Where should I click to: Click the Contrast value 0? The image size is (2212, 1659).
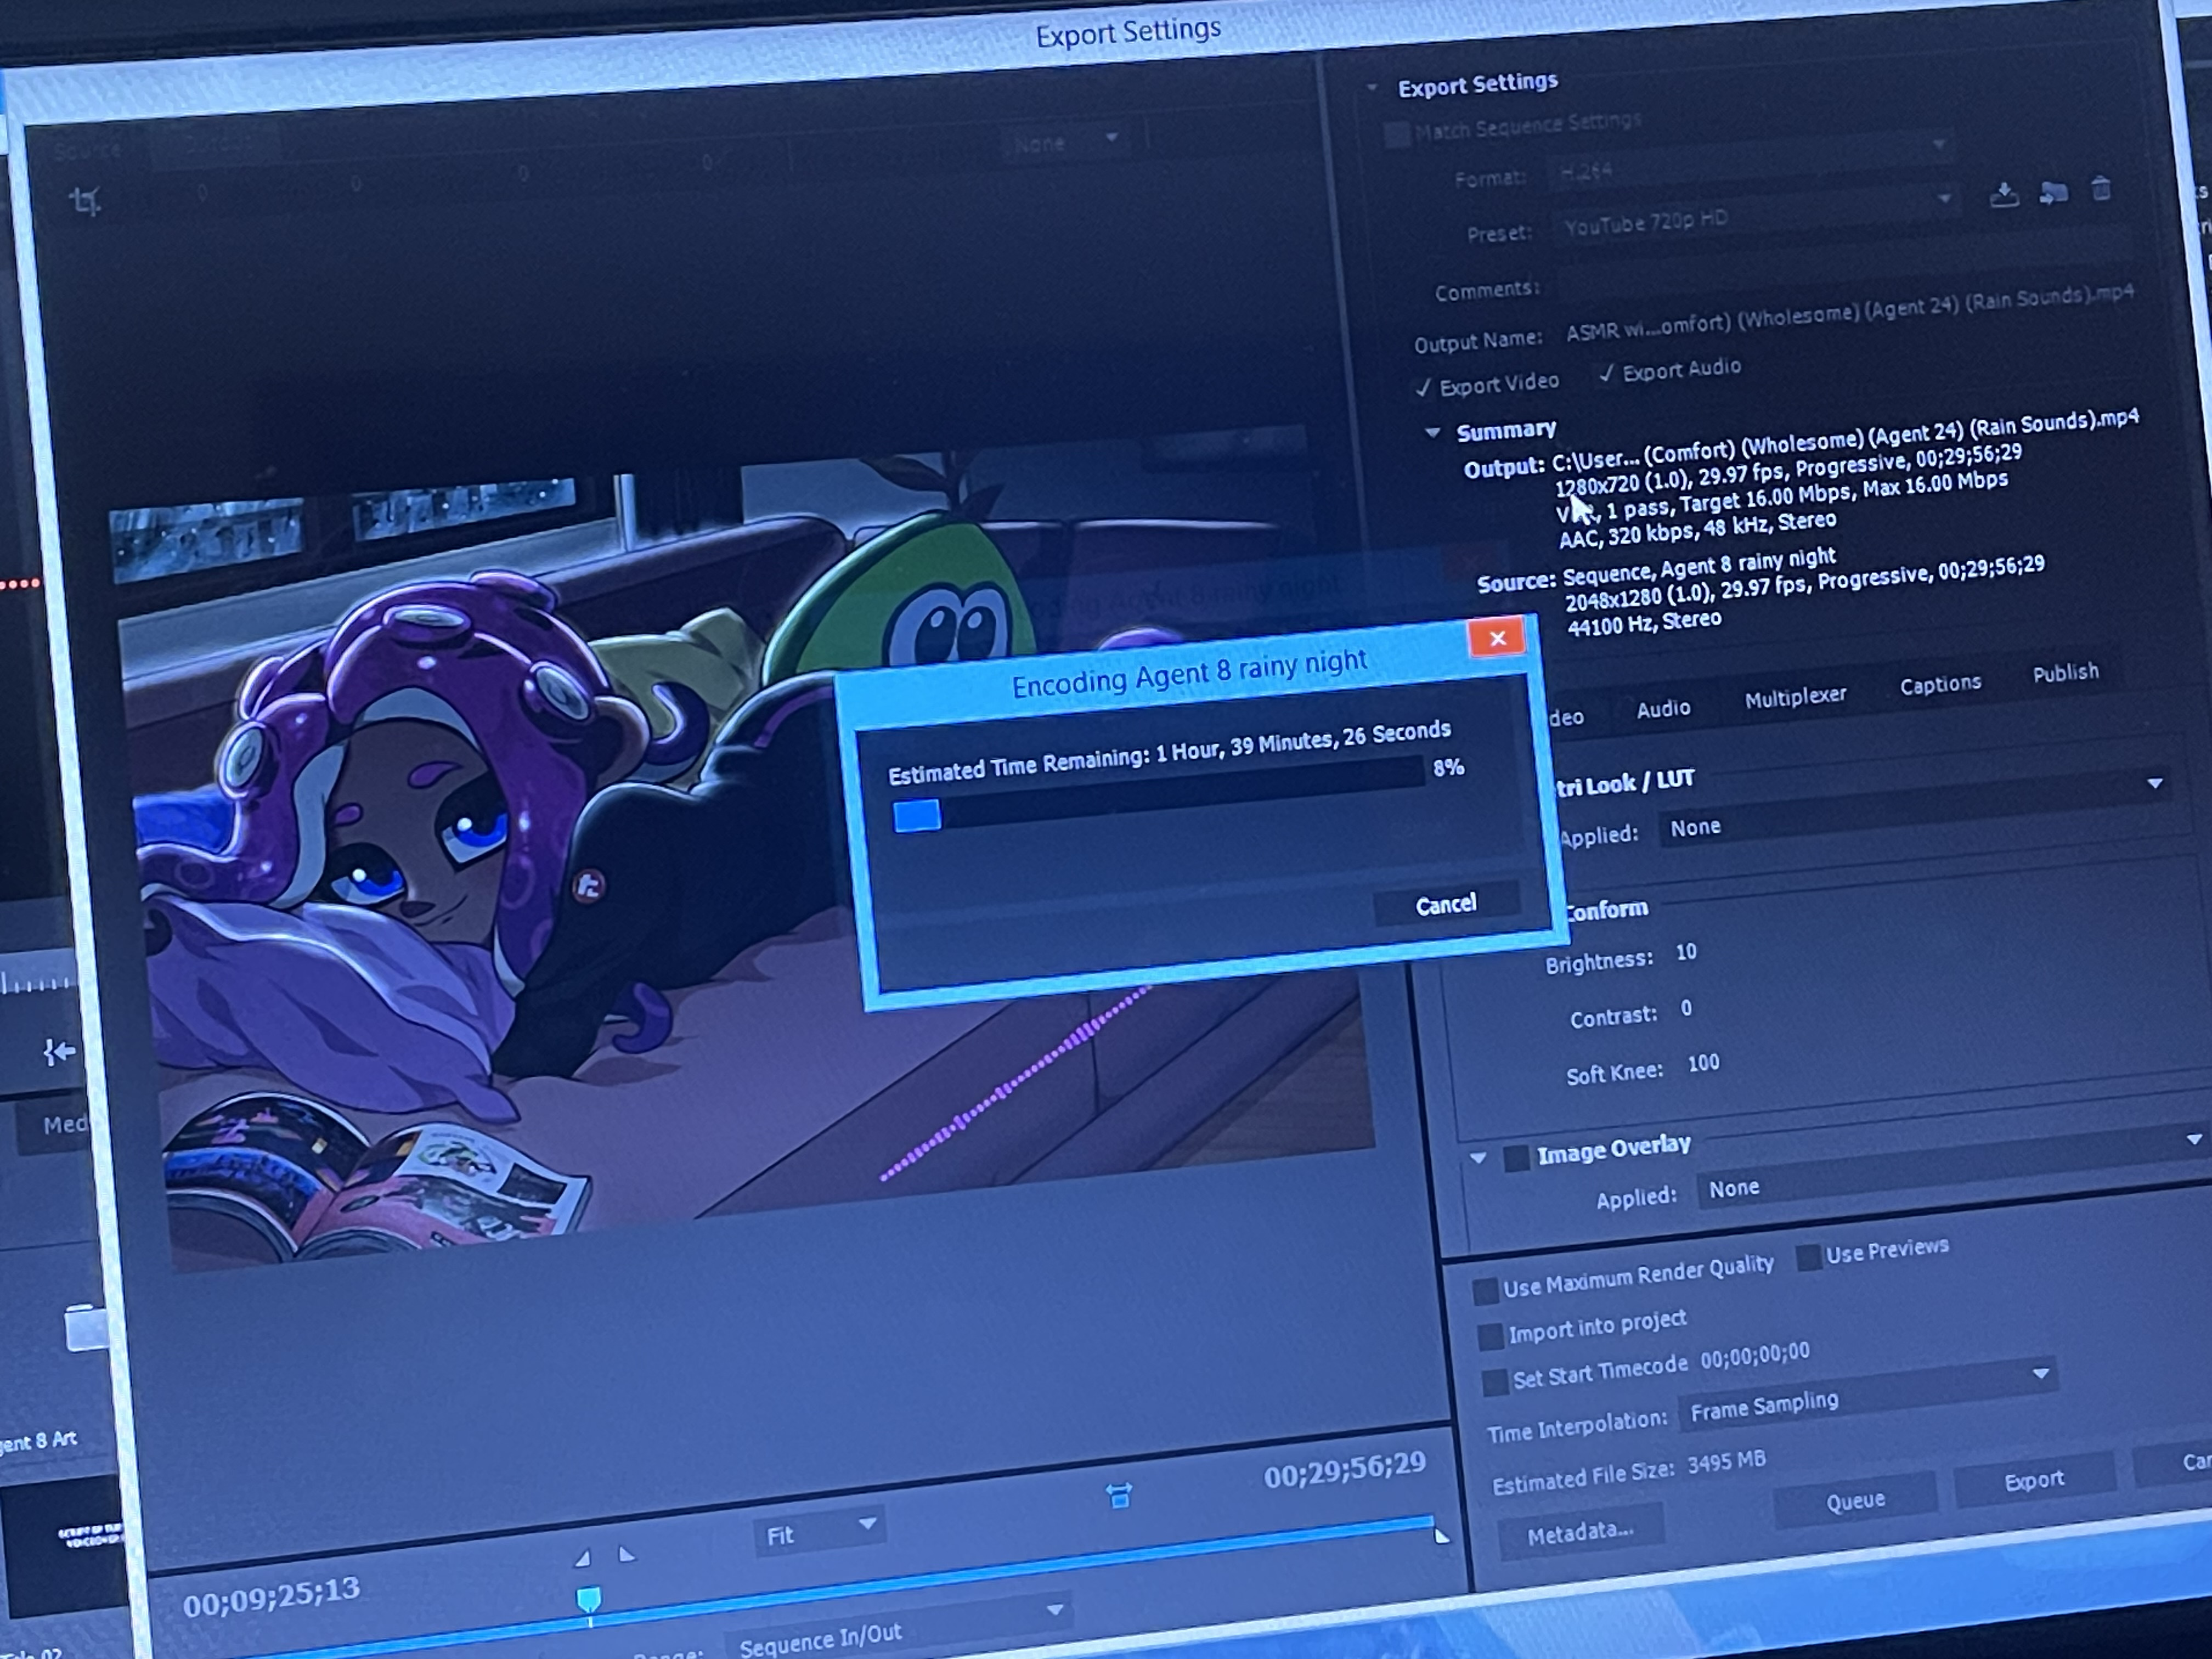(1686, 1008)
